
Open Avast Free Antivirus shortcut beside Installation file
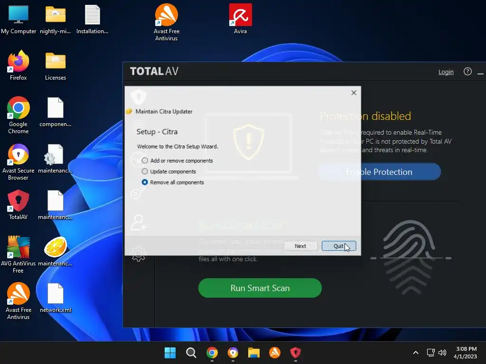coord(167,22)
